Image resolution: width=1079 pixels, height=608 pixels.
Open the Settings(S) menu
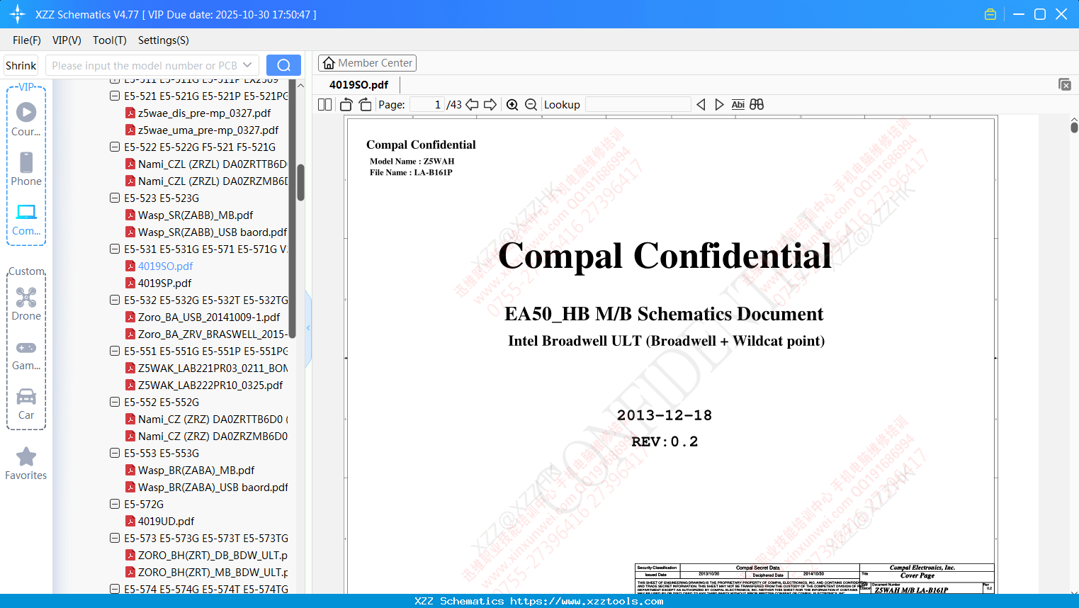click(164, 40)
